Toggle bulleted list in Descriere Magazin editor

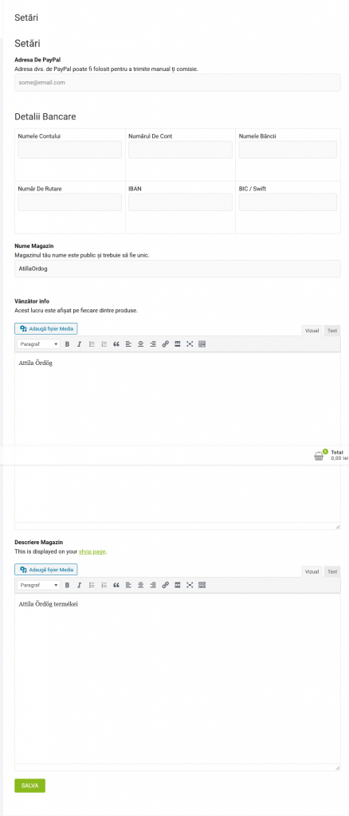point(92,585)
